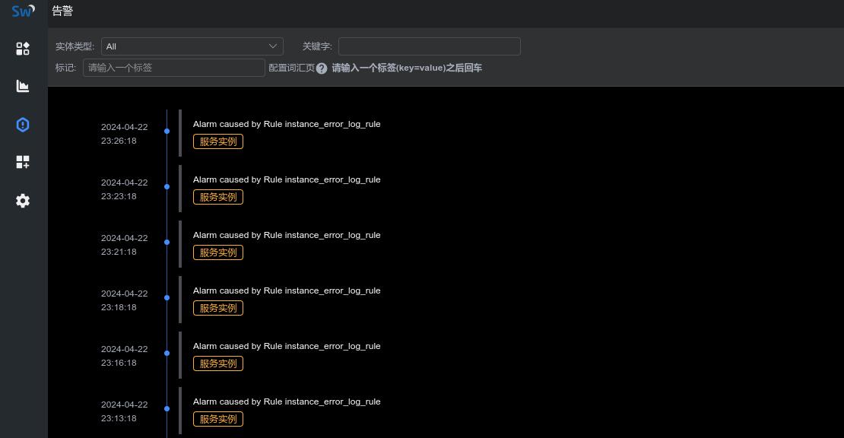844x438 pixels.
Task: Select the metrics chart icon in the sidebar
Action: 23,86
